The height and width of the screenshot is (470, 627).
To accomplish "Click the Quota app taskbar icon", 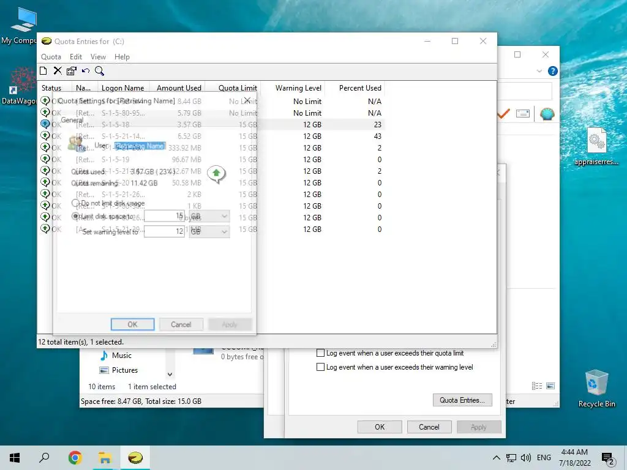I will tap(135, 458).
